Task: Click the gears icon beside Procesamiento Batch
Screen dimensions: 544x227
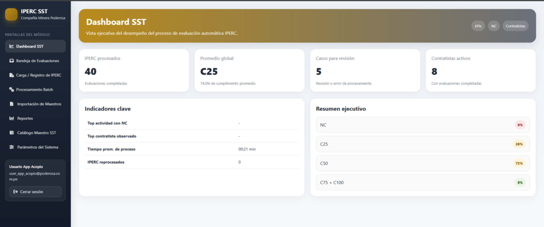Action: [x=12, y=90]
